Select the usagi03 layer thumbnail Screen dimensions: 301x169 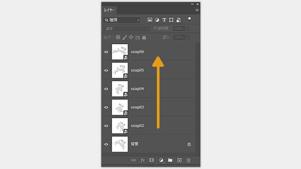(120, 107)
